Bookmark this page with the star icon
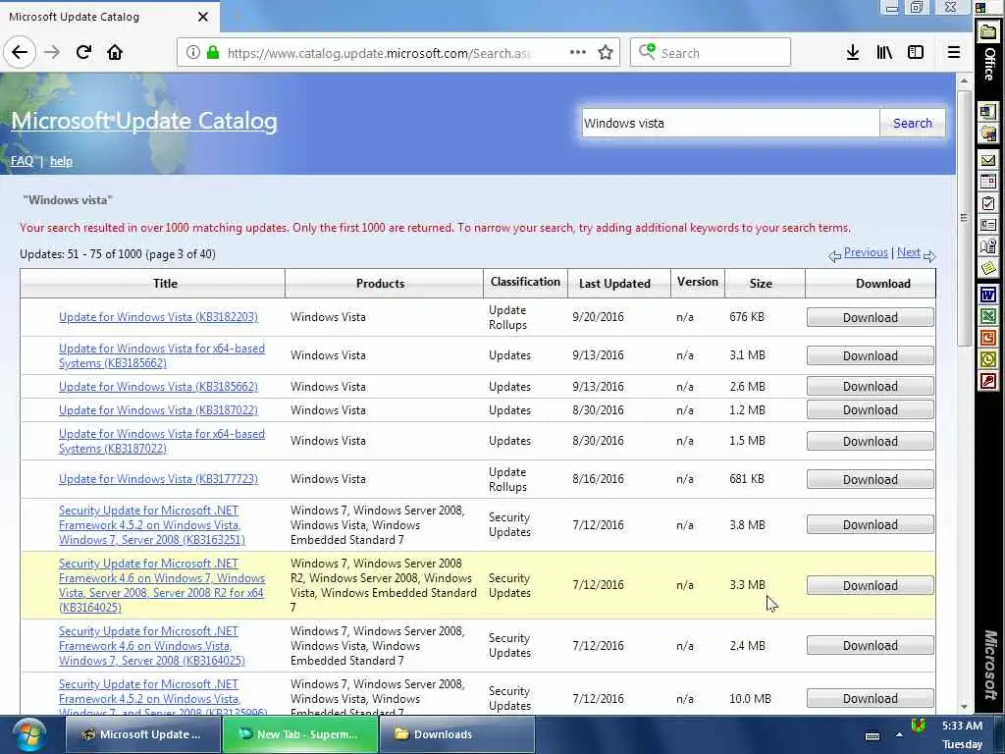This screenshot has height=754, width=1005. point(605,53)
